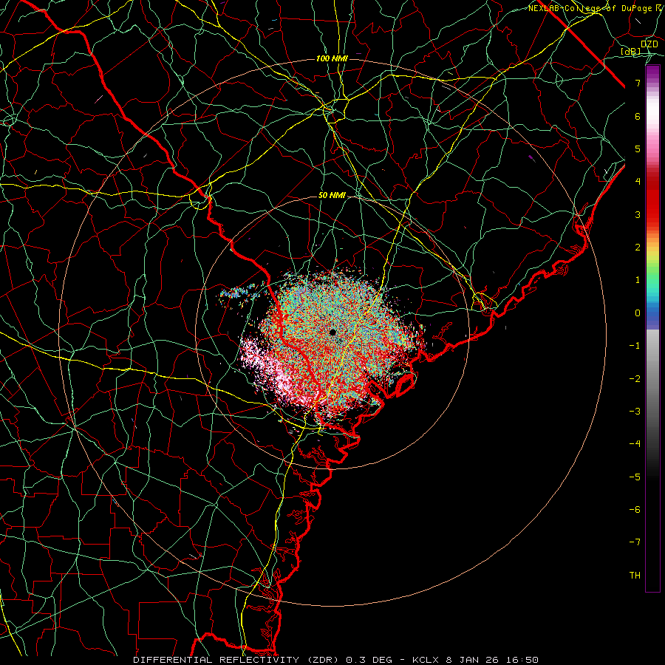Click the color scale value '-1'
Image resolution: width=665 pixels, height=665 pixels.
pos(635,346)
